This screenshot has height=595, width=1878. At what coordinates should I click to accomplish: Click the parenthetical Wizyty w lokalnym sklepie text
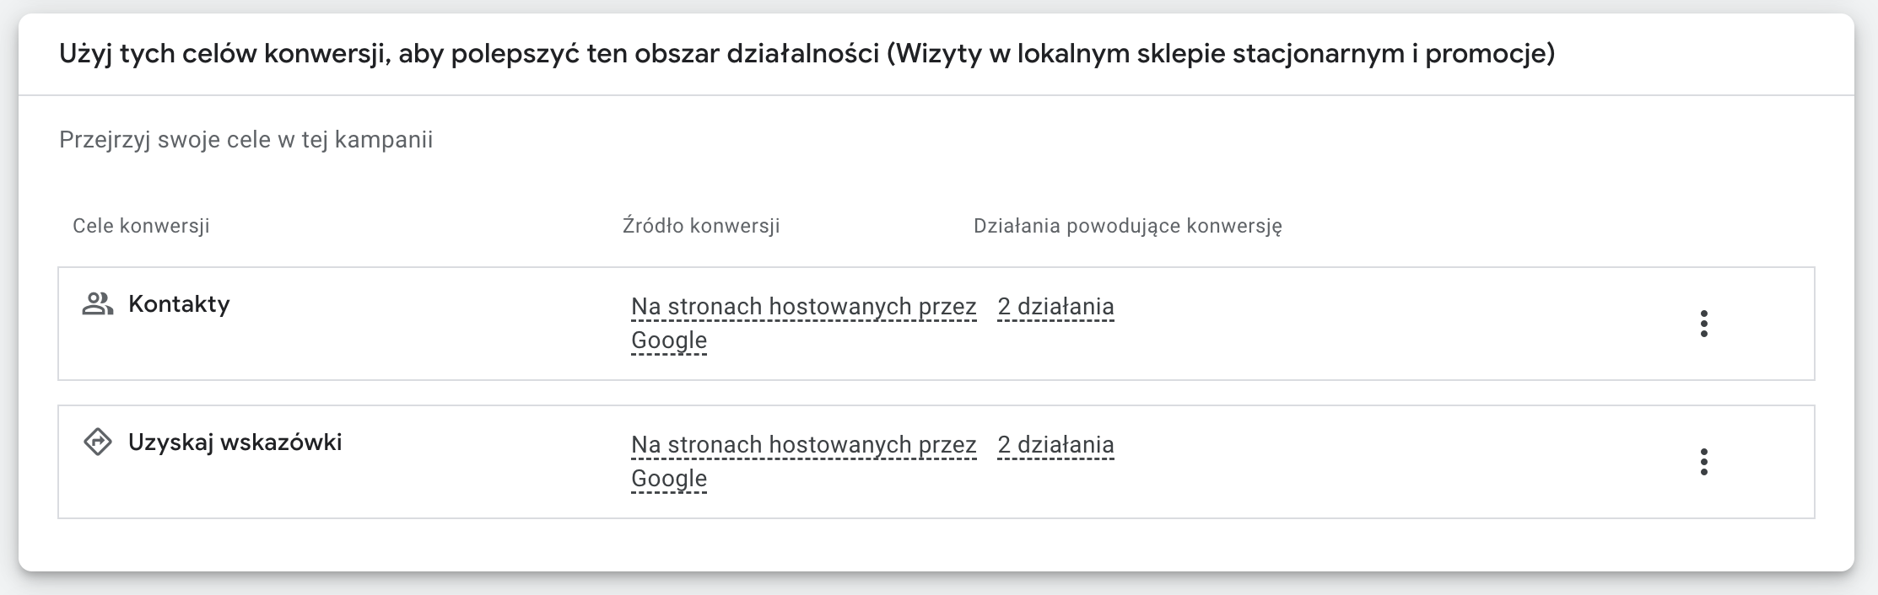pos(1219,54)
